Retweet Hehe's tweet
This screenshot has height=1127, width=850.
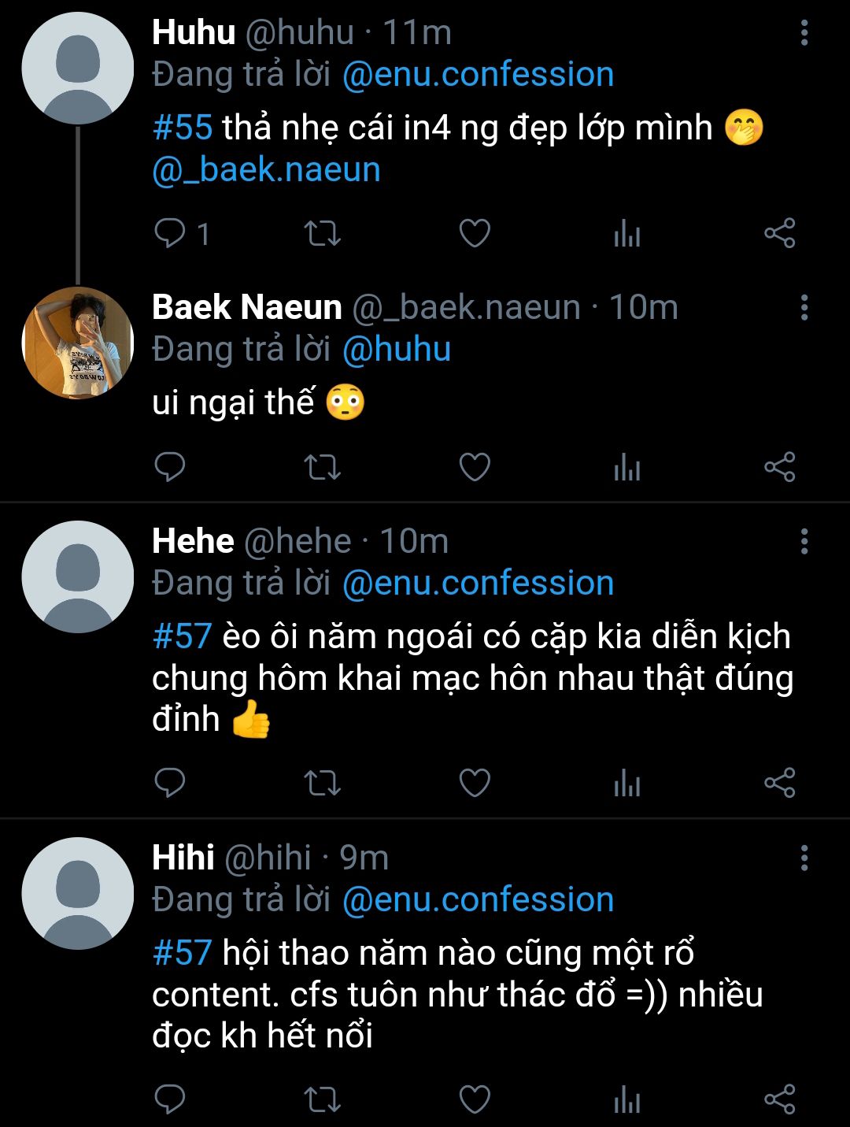322,783
